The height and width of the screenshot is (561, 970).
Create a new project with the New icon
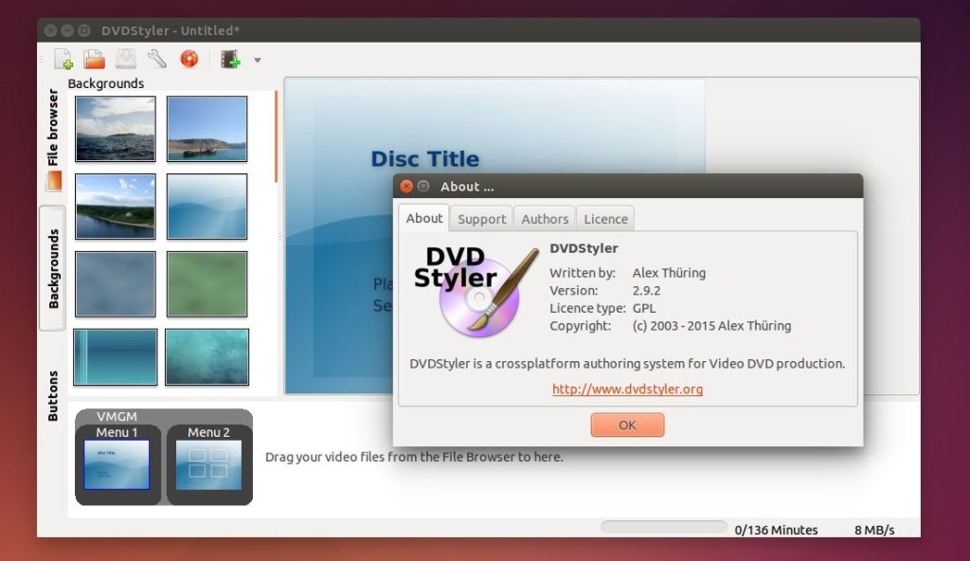pyautogui.click(x=63, y=60)
